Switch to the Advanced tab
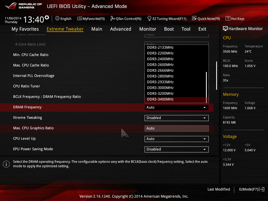 120,29
